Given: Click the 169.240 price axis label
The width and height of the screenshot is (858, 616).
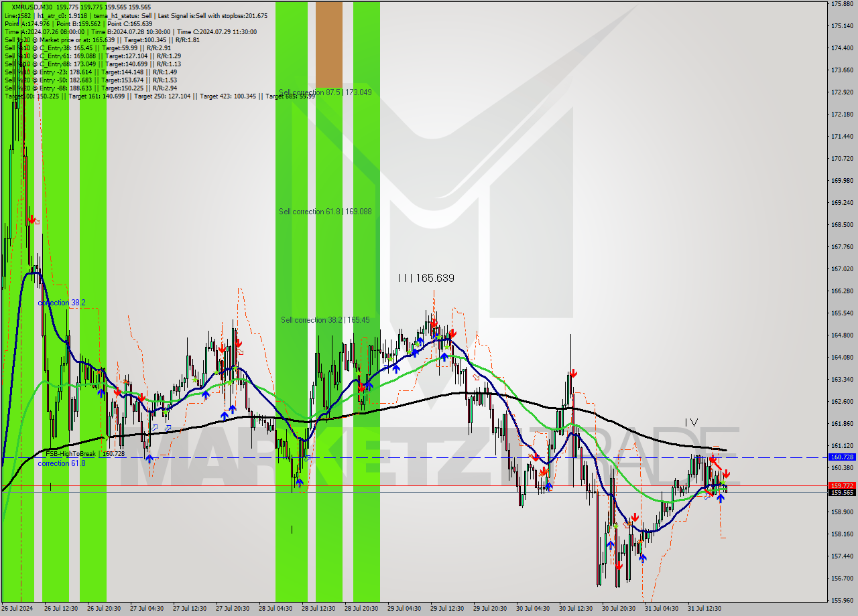Looking at the screenshot, I should [842, 203].
